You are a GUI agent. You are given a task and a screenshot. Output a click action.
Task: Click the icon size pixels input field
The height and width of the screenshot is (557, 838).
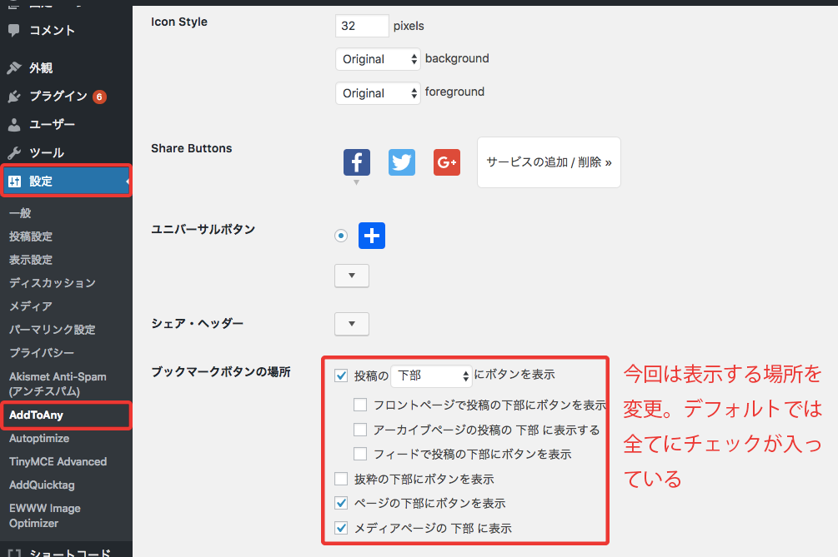(362, 26)
